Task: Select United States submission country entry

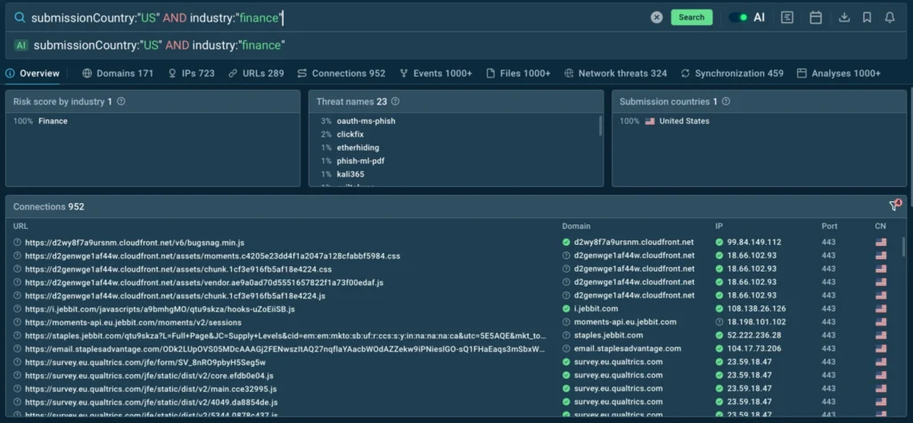Action: coord(684,121)
